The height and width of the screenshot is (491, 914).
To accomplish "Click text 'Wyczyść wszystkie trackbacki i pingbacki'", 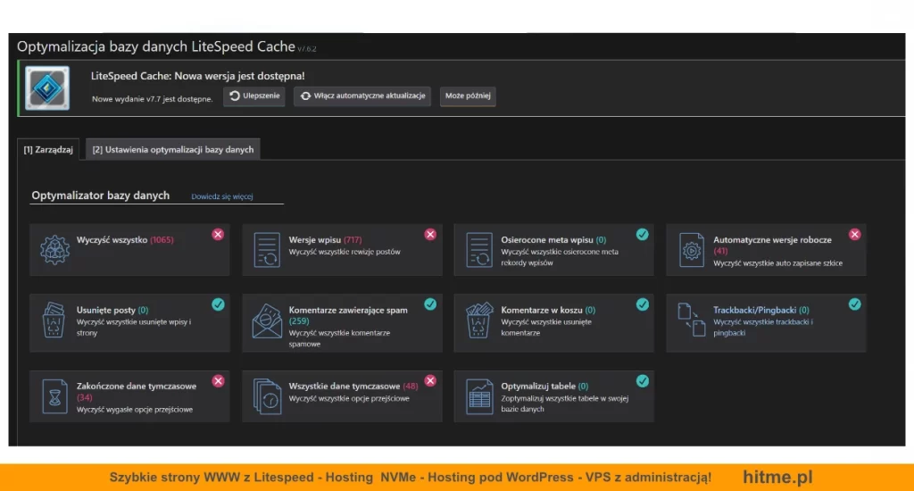I will point(762,327).
